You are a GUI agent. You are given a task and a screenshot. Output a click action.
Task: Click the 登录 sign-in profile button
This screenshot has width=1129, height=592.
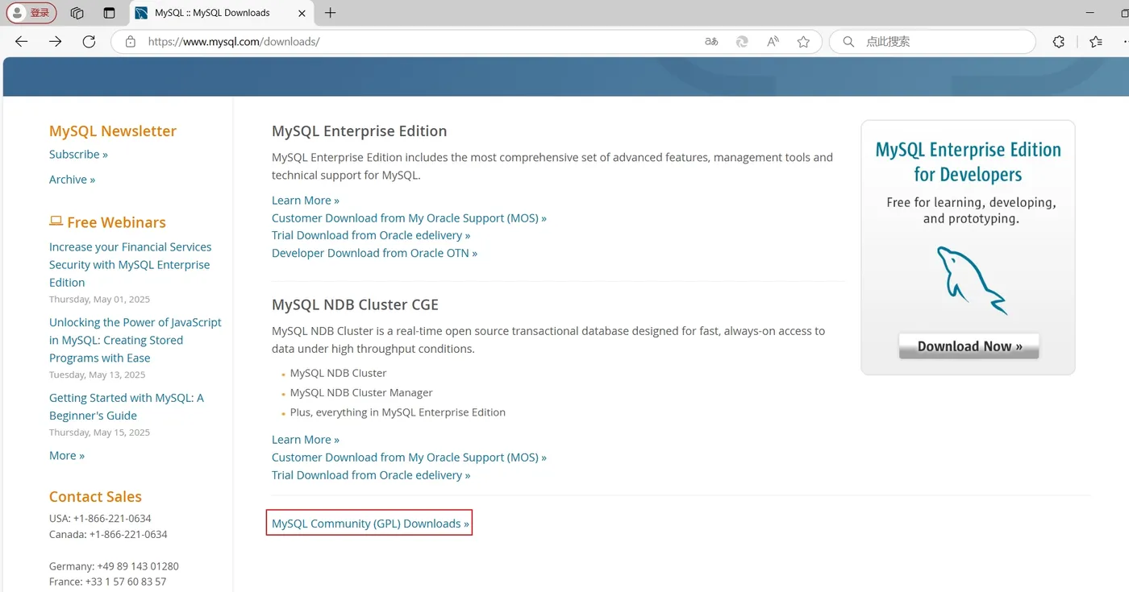pos(31,13)
